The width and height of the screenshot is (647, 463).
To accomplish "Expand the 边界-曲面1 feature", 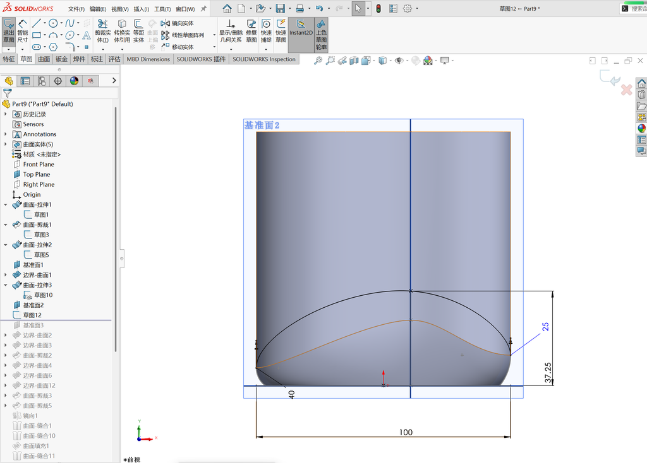I will [5, 275].
